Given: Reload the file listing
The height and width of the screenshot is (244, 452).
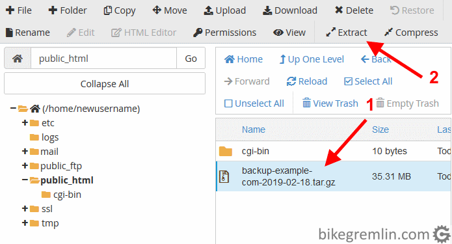Looking at the screenshot, I should (307, 81).
